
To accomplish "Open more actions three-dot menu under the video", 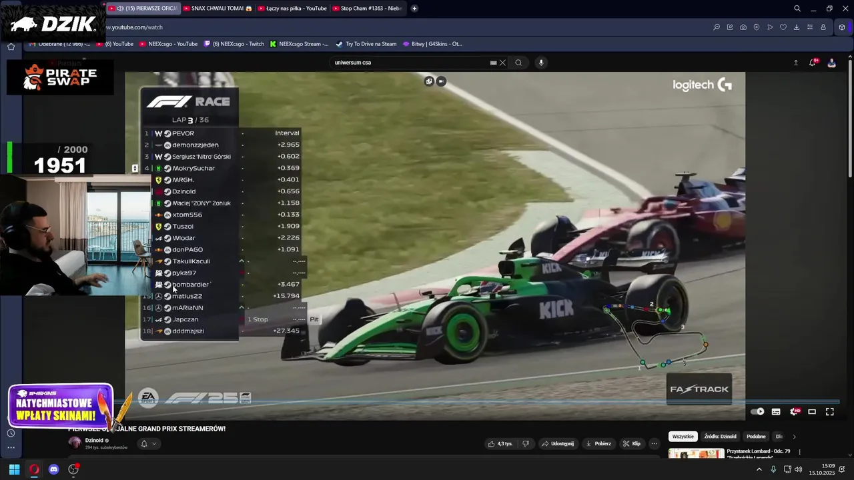I will click(x=655, y=443).
